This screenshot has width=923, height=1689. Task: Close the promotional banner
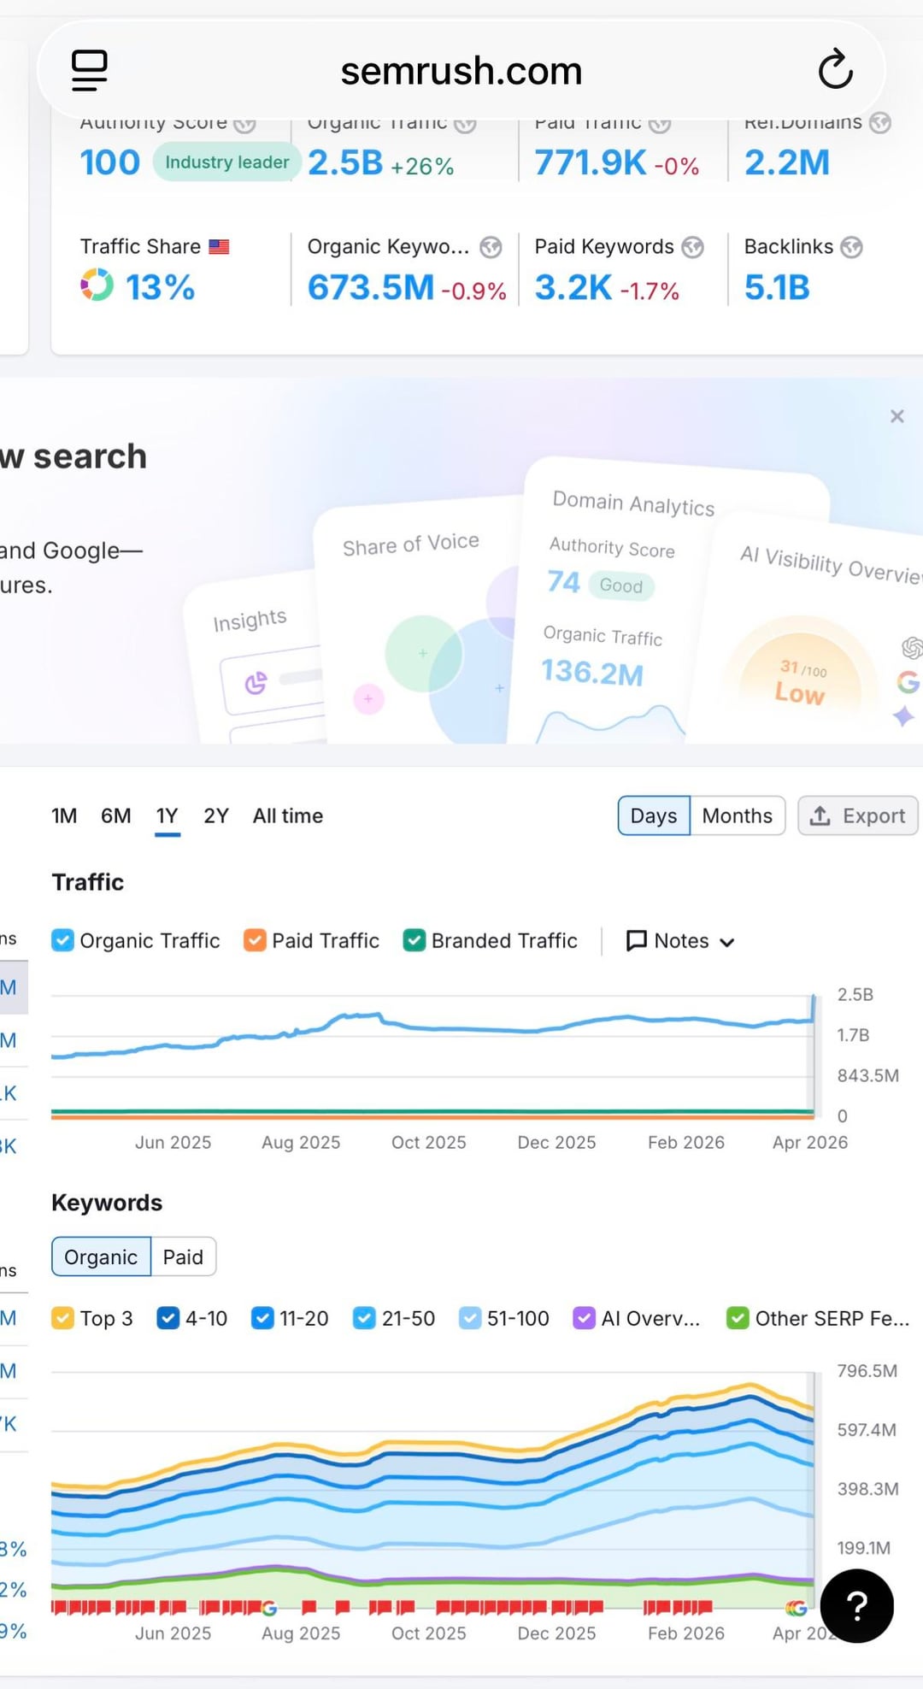pyautogui.click(x=897, y=416)
